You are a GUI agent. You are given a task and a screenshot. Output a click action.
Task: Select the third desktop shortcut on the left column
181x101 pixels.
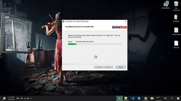point(7,33)
